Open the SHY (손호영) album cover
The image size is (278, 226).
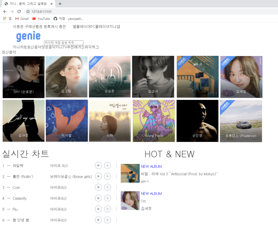coord(23,77)
